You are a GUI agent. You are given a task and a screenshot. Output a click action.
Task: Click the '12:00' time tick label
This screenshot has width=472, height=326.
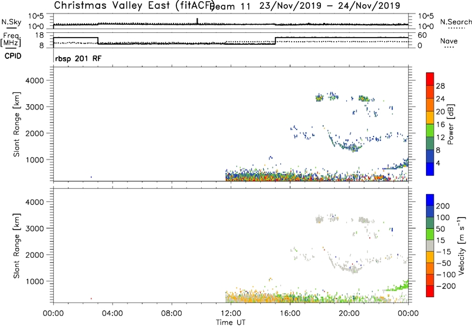click(x=231, y=314)
